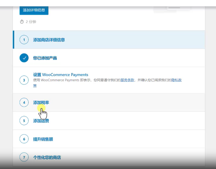216x169 pixels.
Task: Open the 添加商店详细信息 task
Action: [x=49, y=40]
